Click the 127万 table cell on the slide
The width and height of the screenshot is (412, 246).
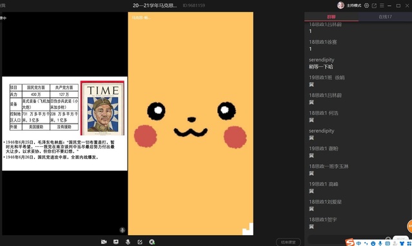point(64,94)
